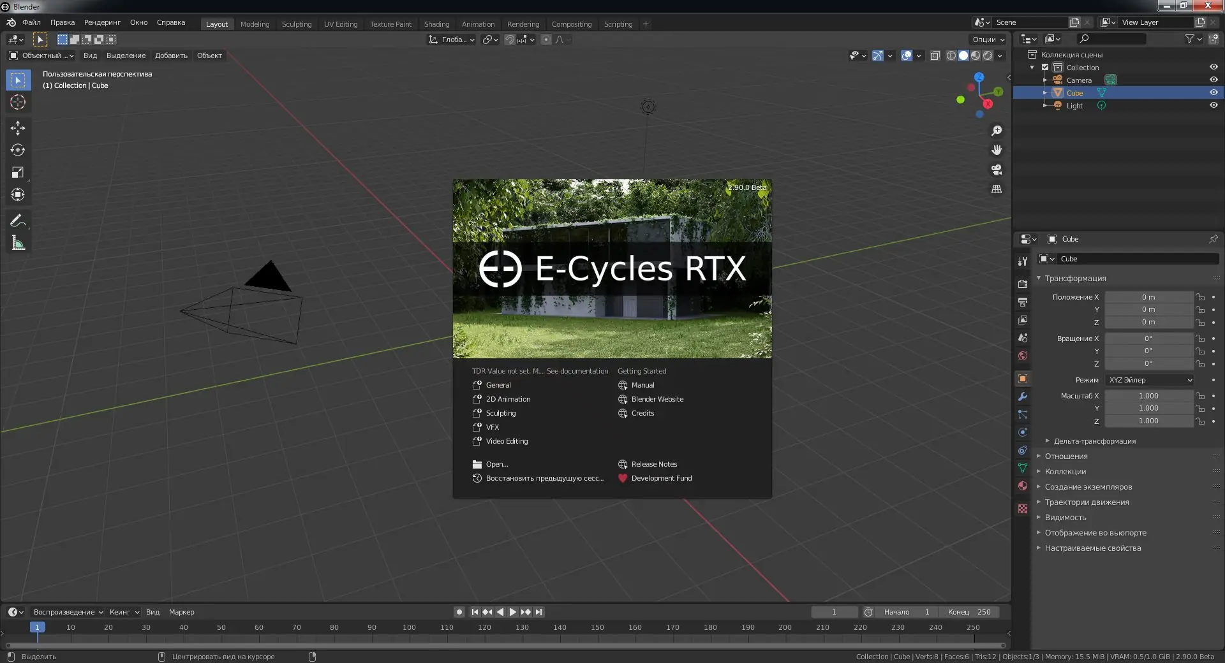Create a new General file from the splash
This screenshot has height=663, width=1225.
point(498,385)
